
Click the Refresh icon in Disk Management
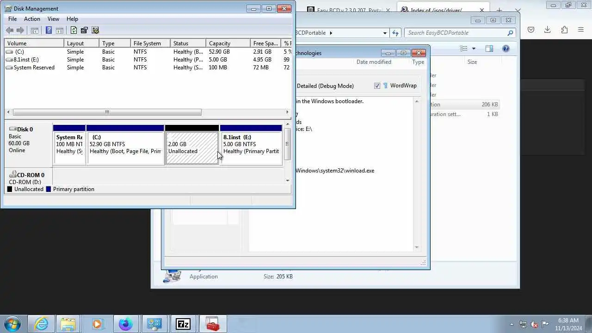[x=74, y=31]
